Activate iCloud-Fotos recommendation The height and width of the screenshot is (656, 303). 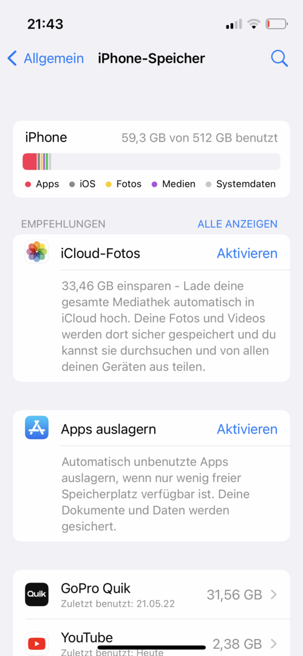tap(247, 253)
